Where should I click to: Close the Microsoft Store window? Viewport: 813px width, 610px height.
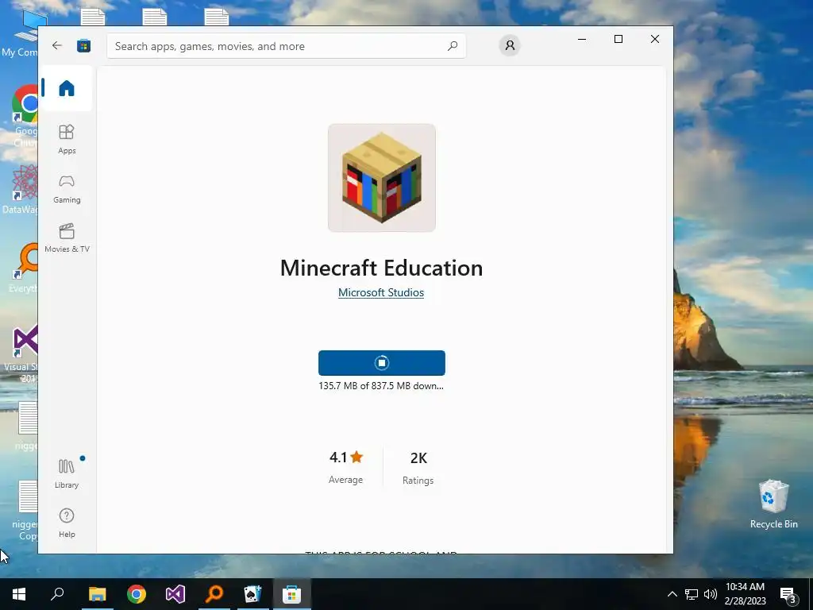[x=655, y=39]
